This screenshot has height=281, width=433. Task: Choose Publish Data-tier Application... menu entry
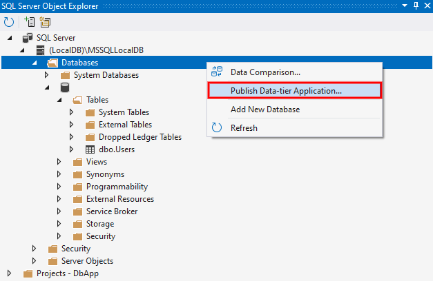click(x=295, y=91)
